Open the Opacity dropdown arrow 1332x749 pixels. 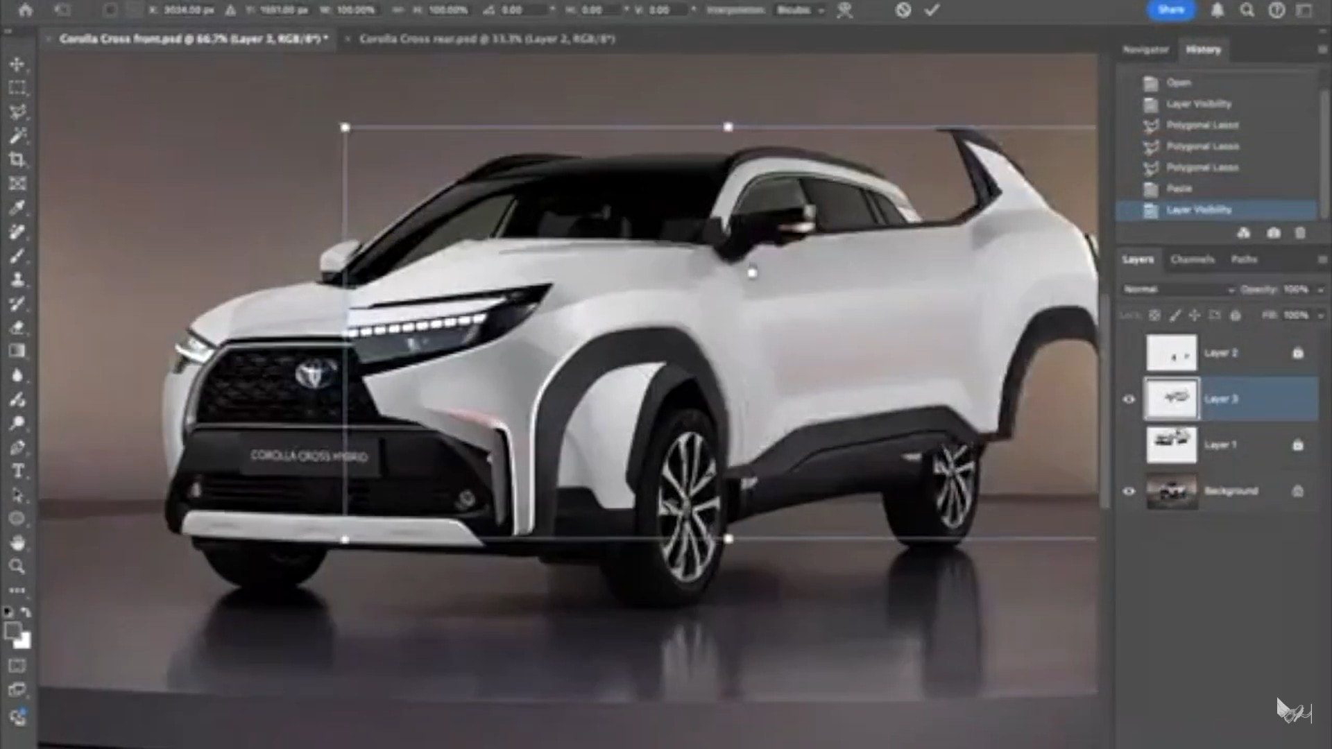click(x=1320, y=289)
